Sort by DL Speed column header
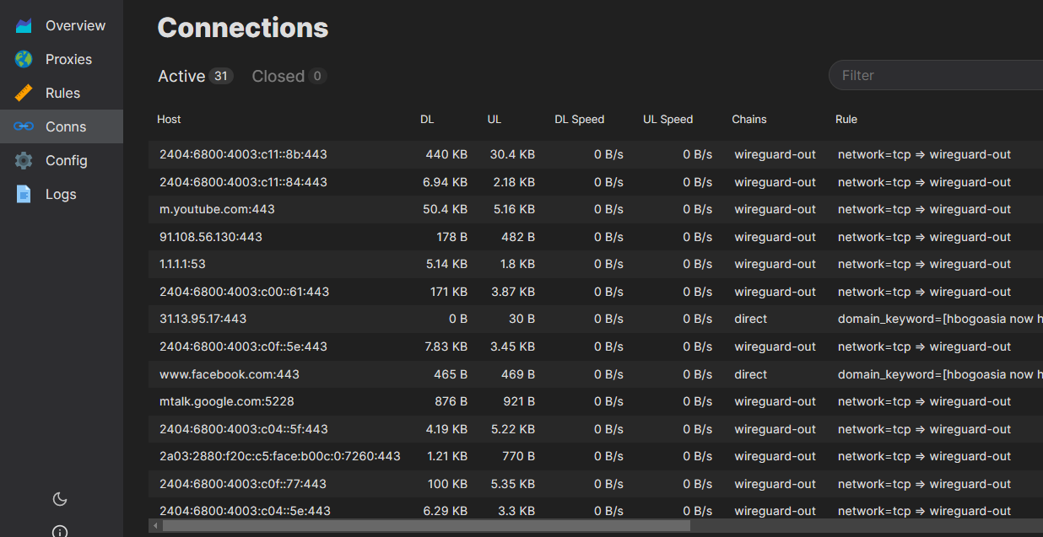This screenshot has height=537, width=1043. tap(580, 119)
